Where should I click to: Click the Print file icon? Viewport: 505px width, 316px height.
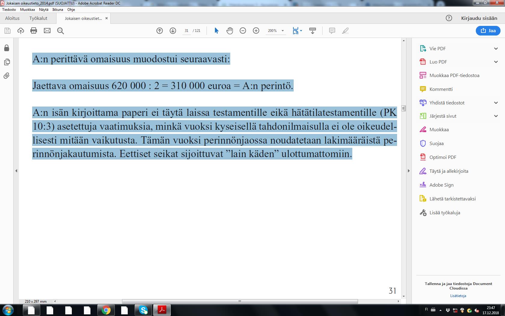click(x=34, y=31)
